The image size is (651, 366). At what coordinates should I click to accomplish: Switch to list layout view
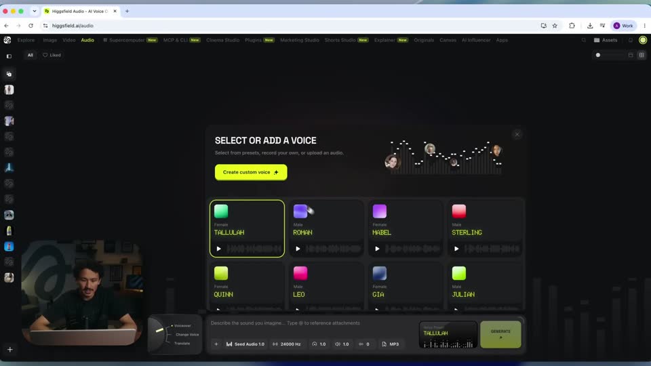(x=631, y=55)
